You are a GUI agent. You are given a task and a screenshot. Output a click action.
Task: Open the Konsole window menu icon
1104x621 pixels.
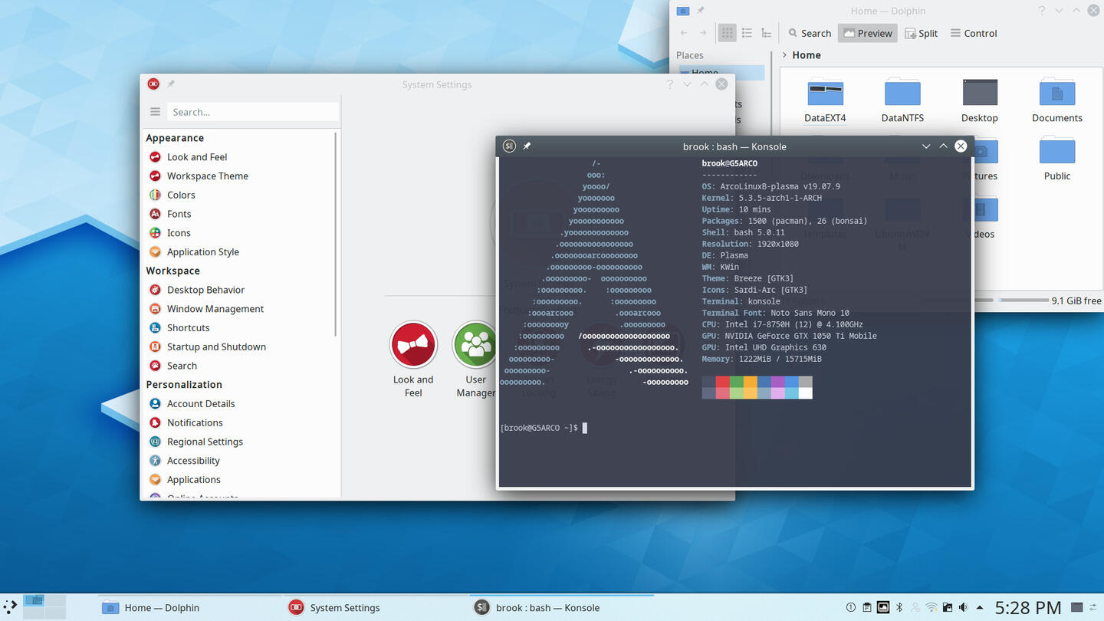click(x=509, y=146)
